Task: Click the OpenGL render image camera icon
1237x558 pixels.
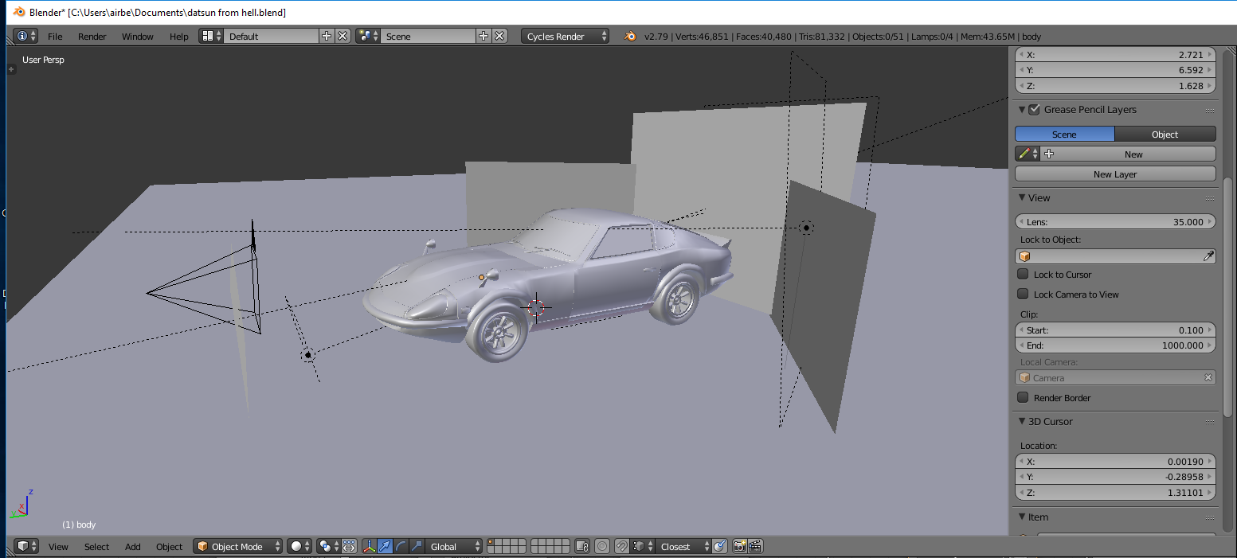Action: point(739,546)
